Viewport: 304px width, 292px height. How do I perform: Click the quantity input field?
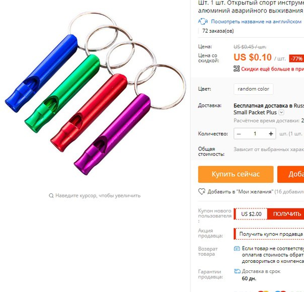pyautogui.click(x=255, y=134)
